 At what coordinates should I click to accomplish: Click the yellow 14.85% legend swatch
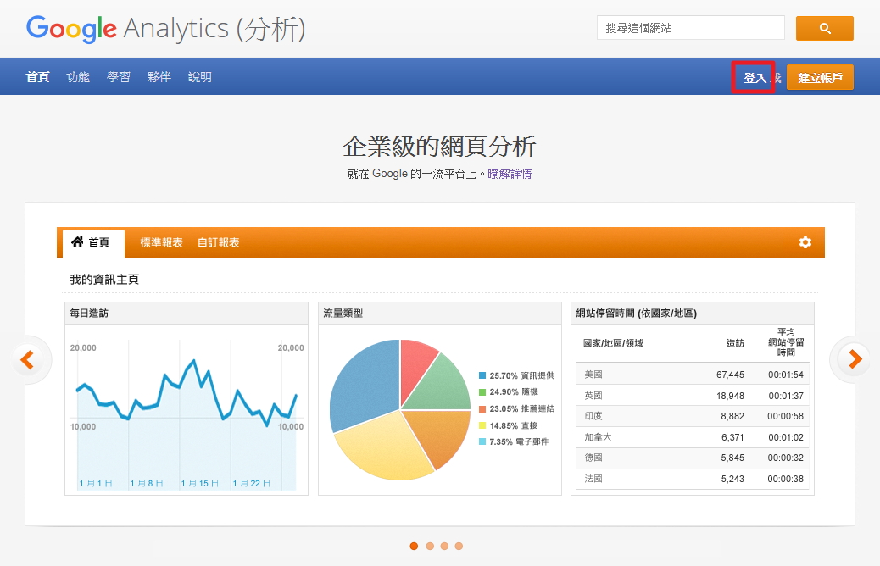coord(482,425)
